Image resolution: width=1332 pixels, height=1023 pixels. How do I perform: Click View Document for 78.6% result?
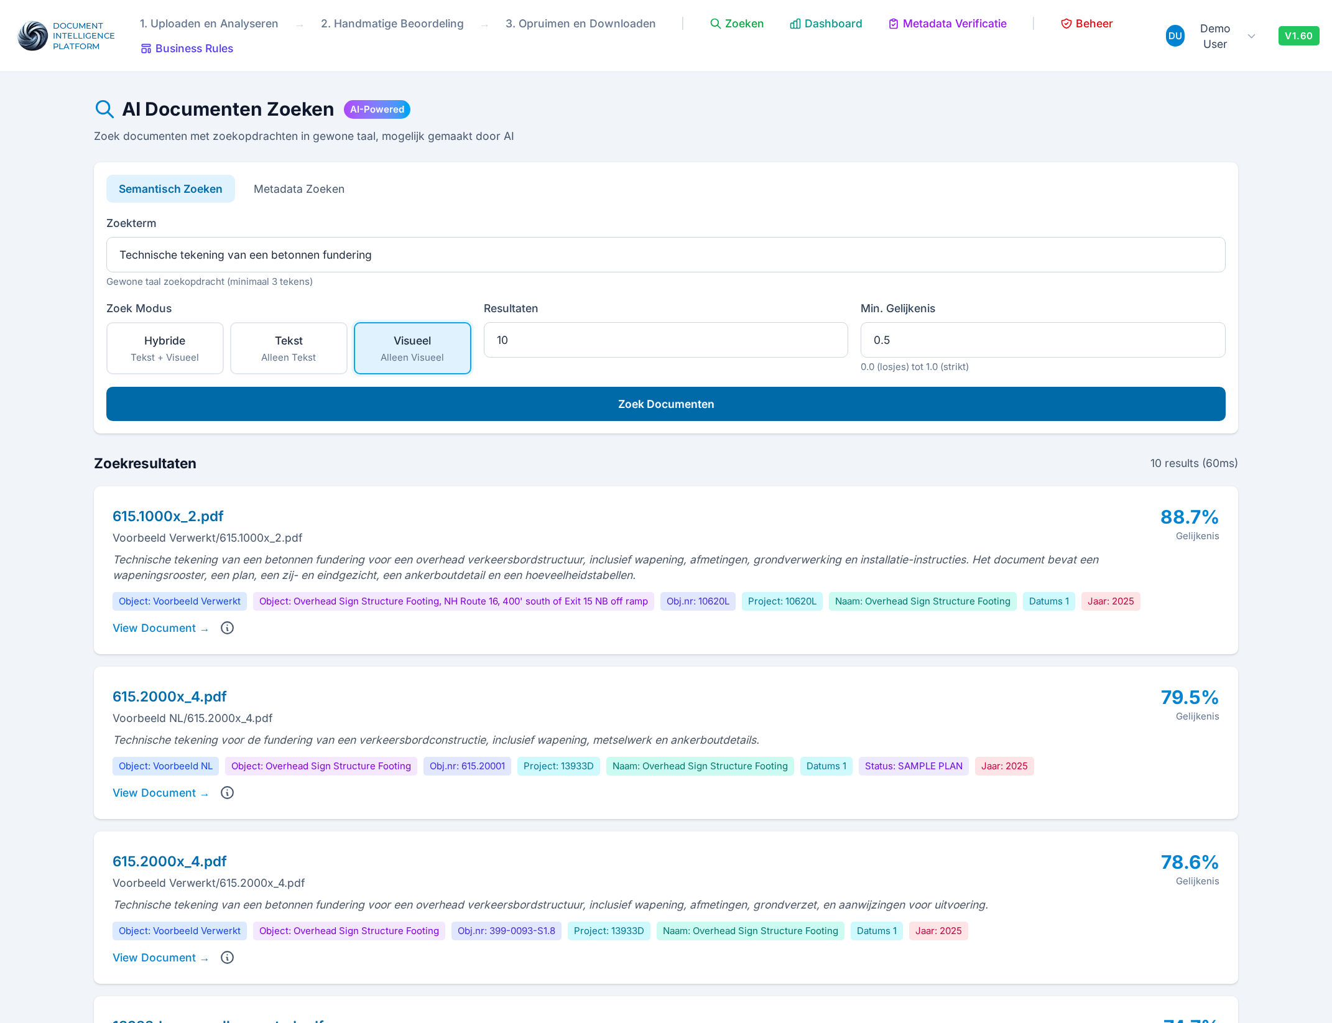pyautogui.click(x=160, y=958)
